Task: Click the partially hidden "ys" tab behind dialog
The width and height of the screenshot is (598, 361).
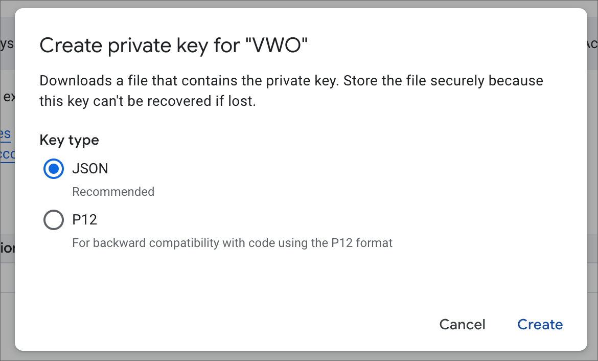Action: [7, 44]
